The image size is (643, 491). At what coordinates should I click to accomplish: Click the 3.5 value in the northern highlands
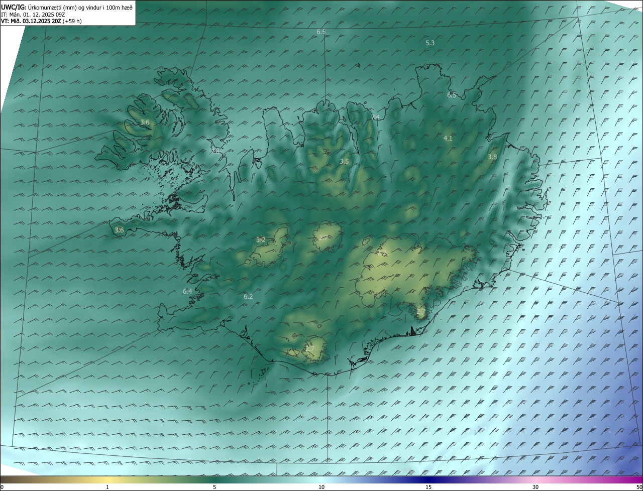point(344,162)
